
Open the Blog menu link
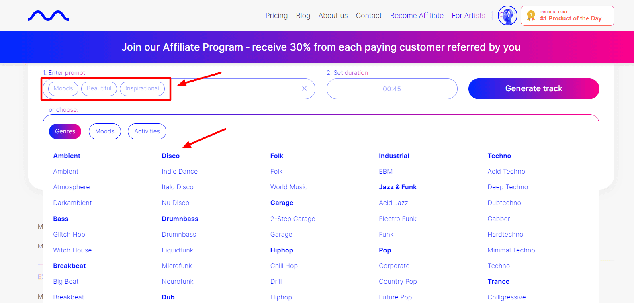(303, 16)
